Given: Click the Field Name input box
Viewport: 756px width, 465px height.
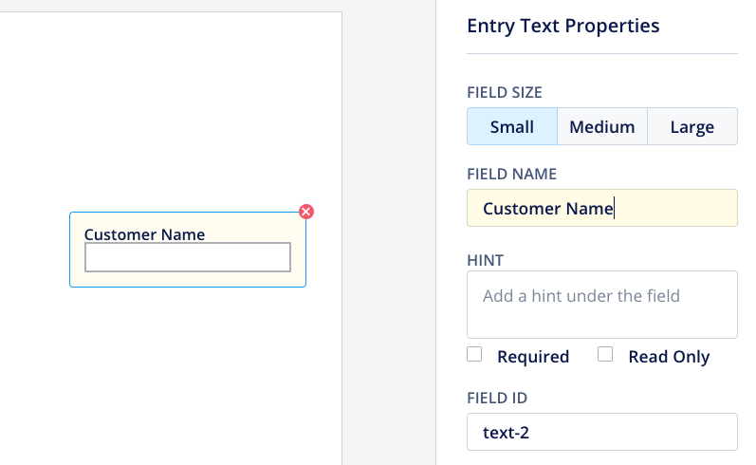Looking at the screenshot, I should point(601,208).
